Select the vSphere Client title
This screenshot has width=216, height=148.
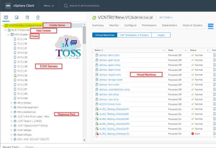tap(24, 6)
